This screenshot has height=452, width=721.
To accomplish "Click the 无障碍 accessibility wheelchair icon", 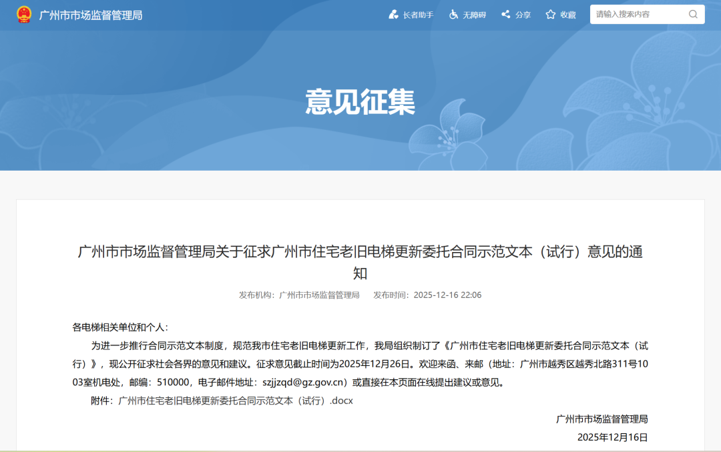I will point(453,13).
